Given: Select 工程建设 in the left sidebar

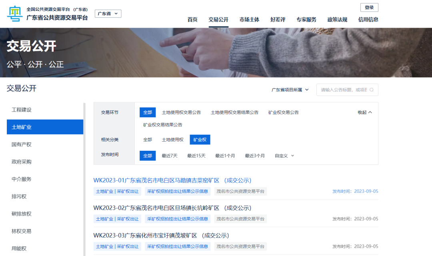Looking at the screenshot, I should click(22, 110).
